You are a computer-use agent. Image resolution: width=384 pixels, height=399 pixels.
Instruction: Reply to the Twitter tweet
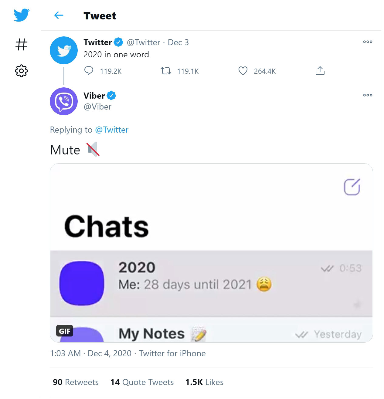pyautogui.click(x=89, y=71)
